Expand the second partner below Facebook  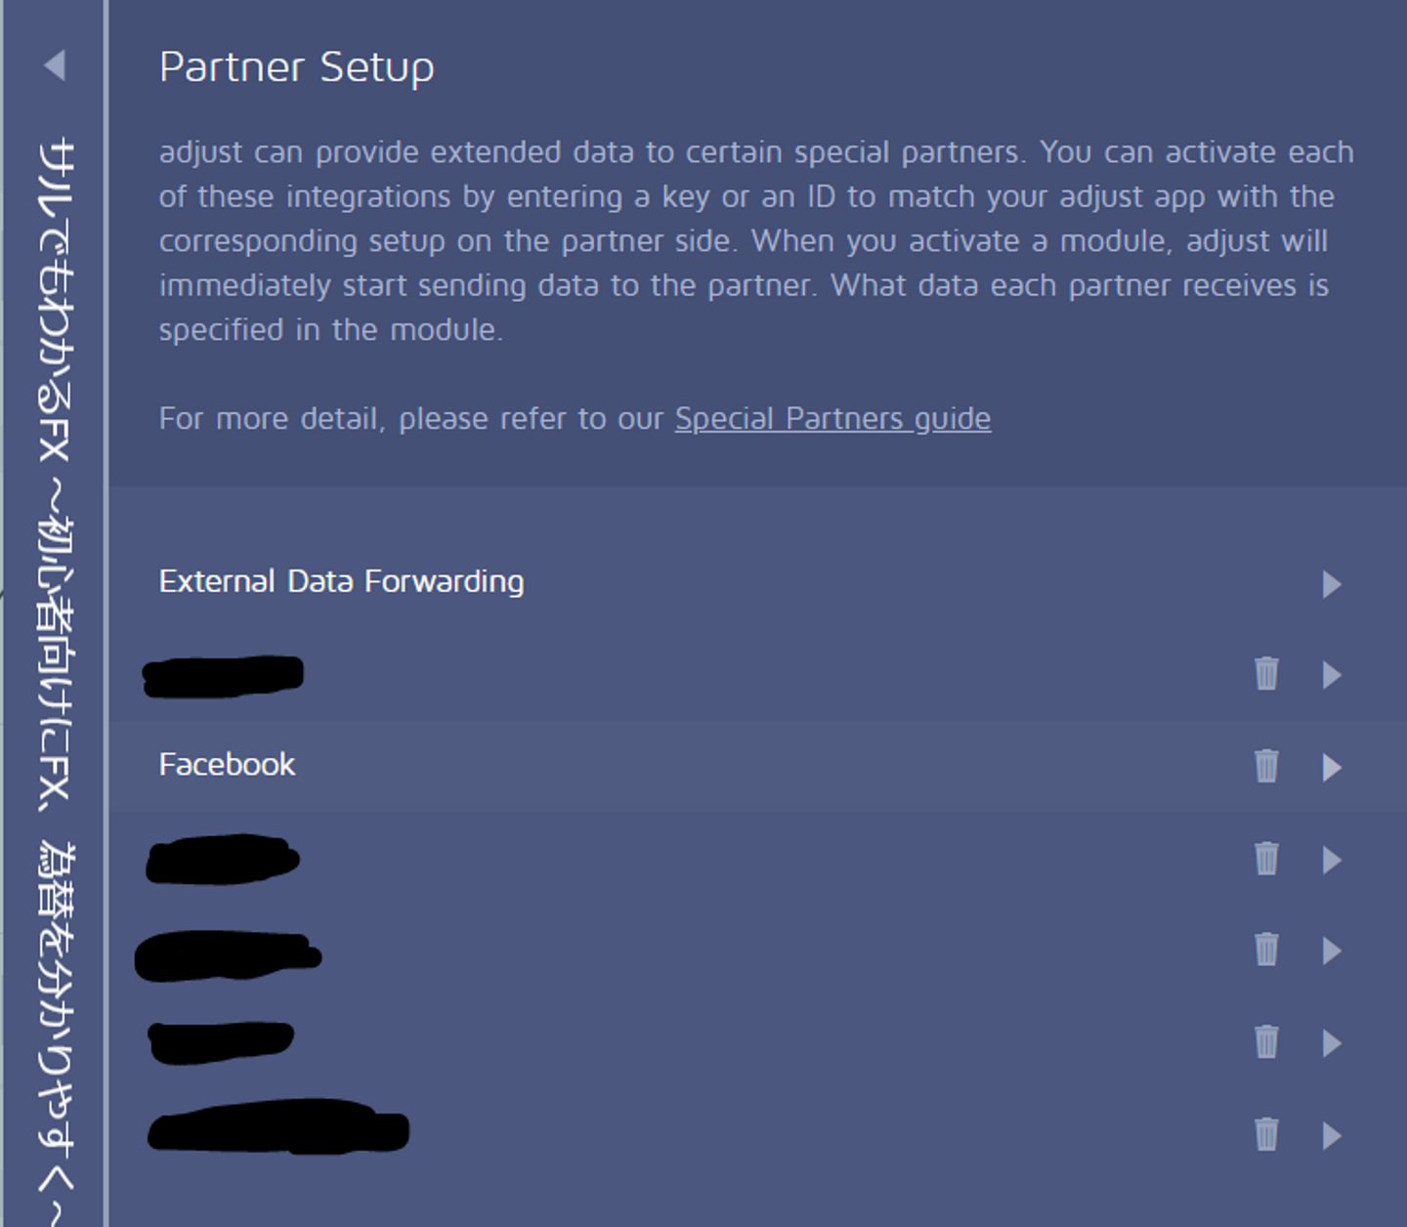tap(1331, 951)
